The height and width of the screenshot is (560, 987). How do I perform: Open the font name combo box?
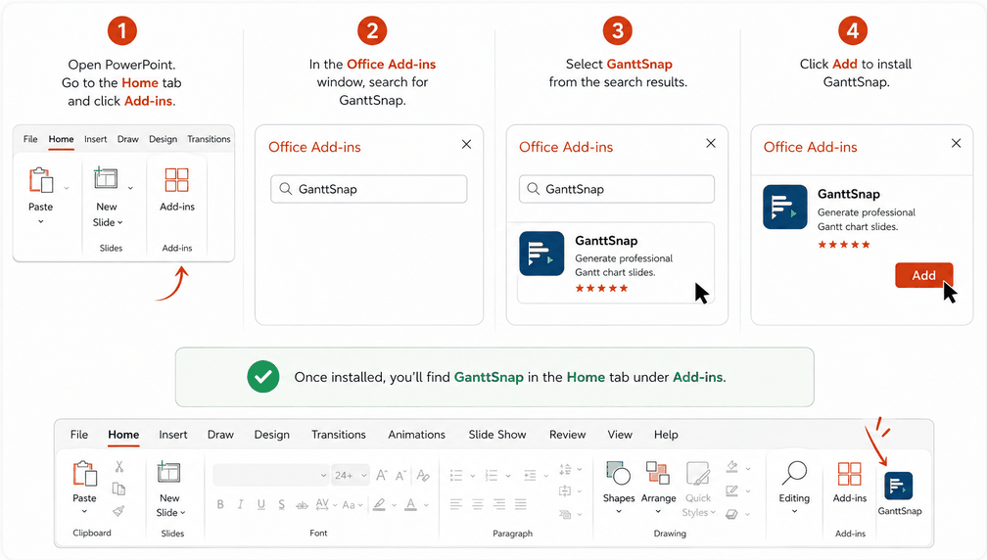click(x=270, y=475)
